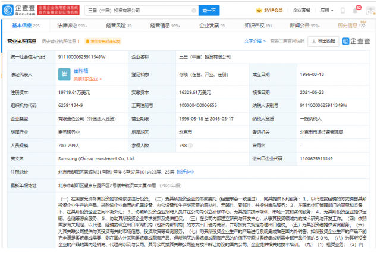The image size is (377, 255).
Task: Click the 崔 avatar icon of legal representative
Action: 64,74
